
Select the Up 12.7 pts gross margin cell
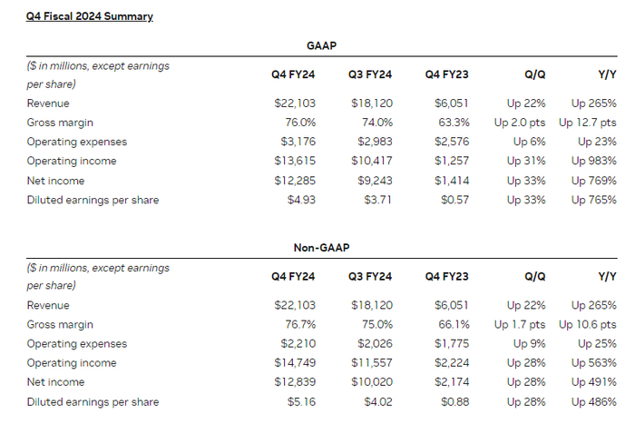[588, 123]
